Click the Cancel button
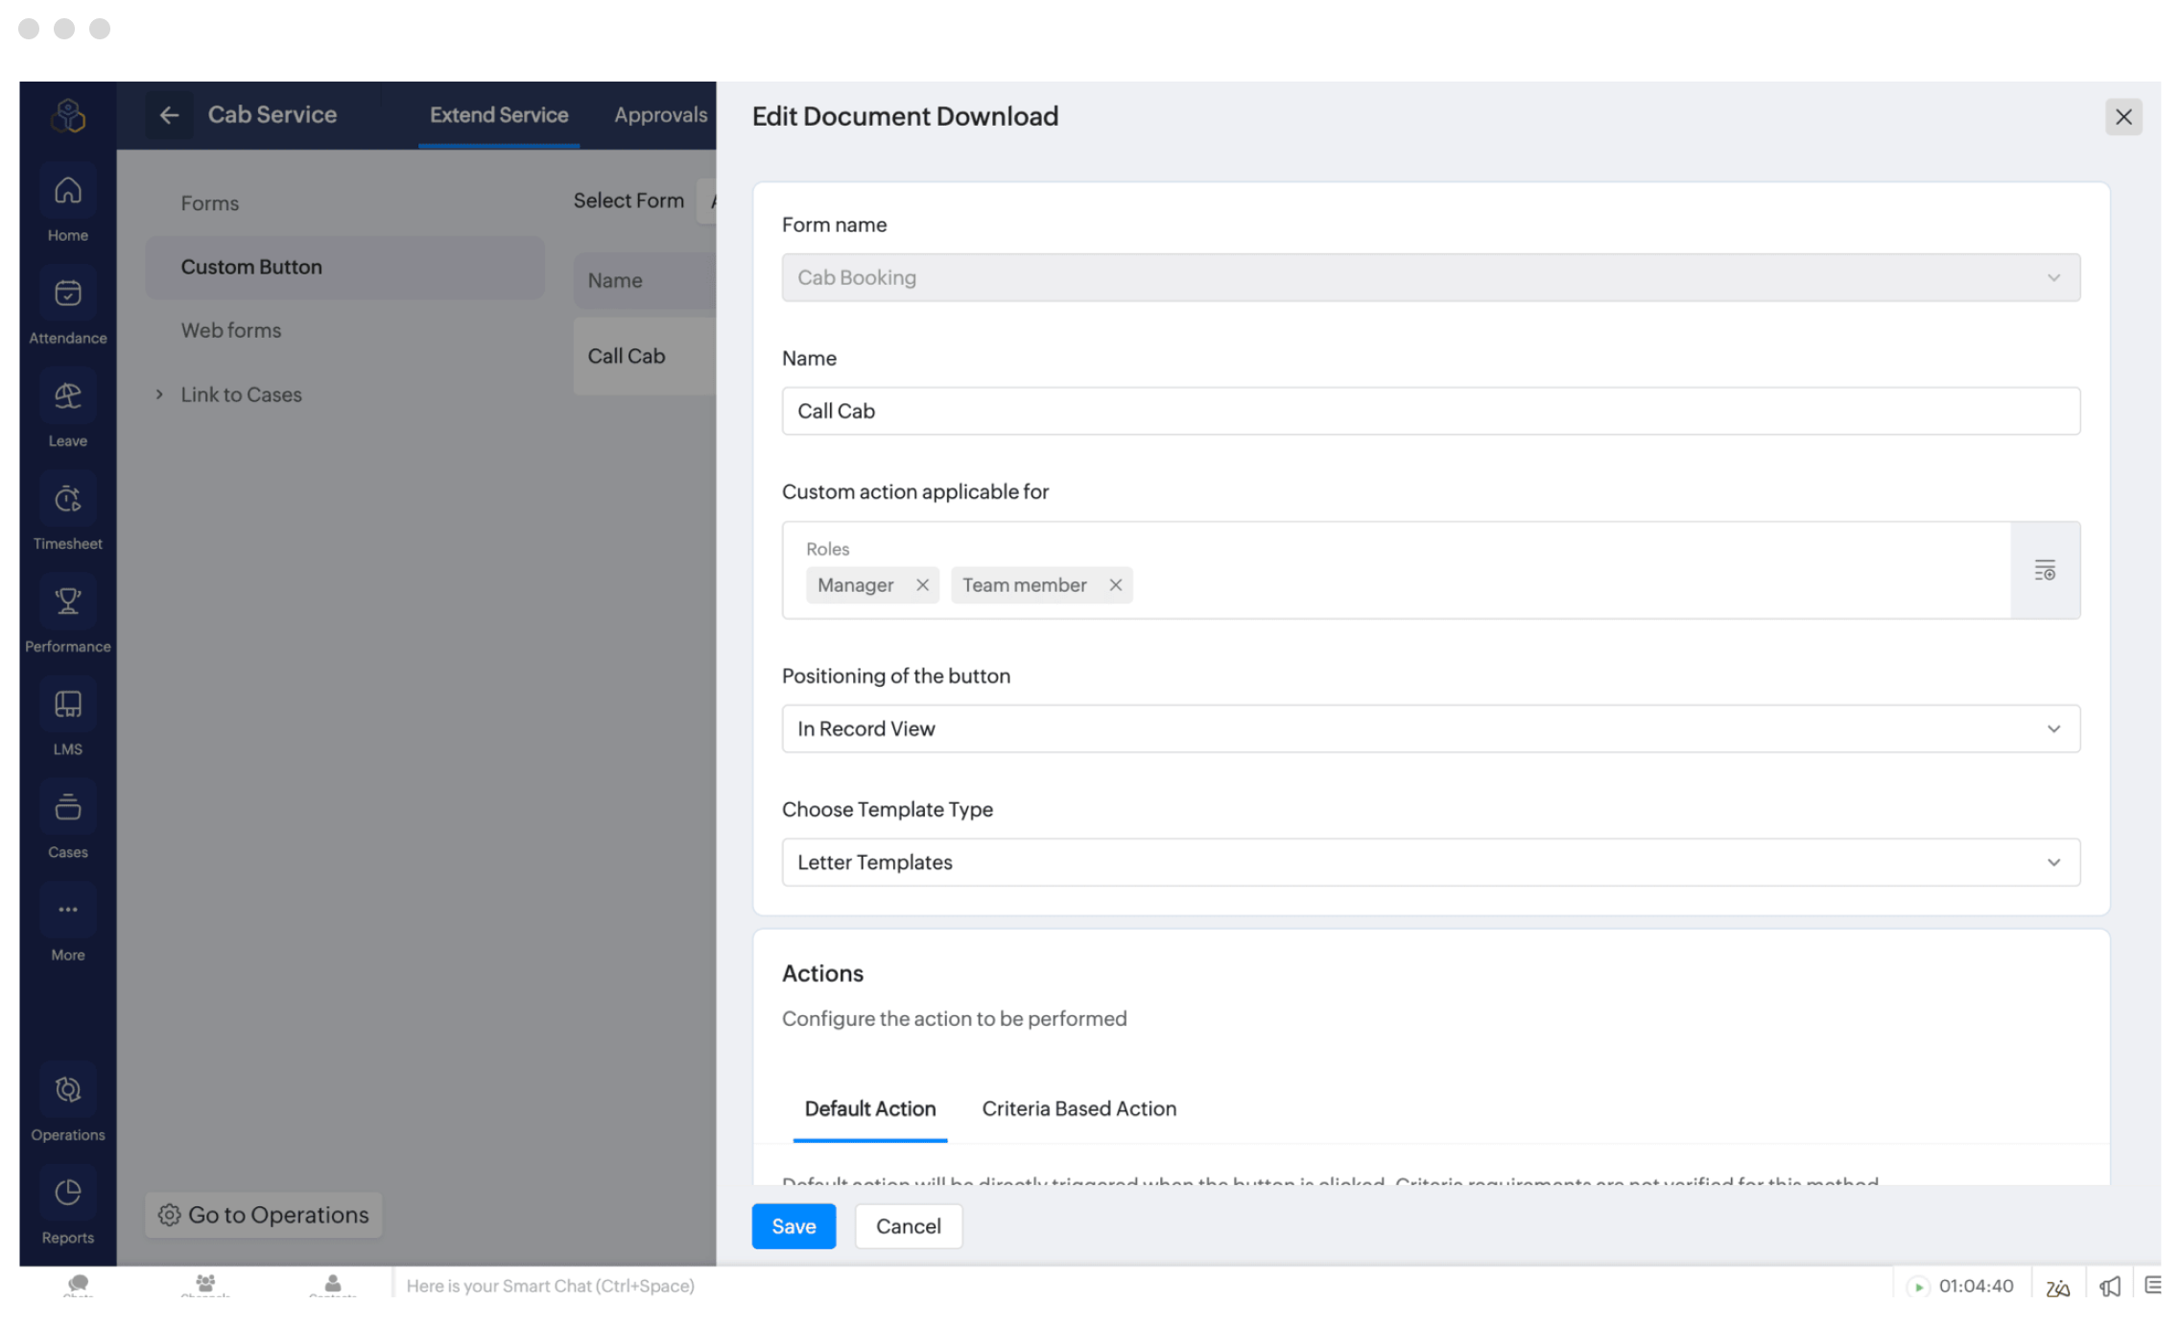Image resolution: width=2180 pixels, height=1328 pixels. [x=908, y=1226]
